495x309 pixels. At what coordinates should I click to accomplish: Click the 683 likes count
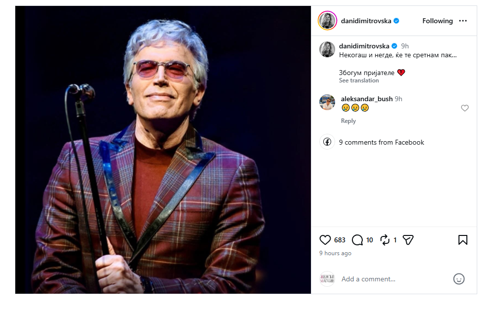[340, 240]
